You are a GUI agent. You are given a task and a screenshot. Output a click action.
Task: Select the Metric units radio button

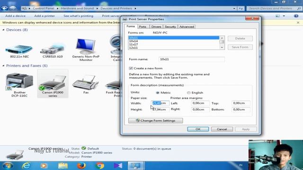158,93
